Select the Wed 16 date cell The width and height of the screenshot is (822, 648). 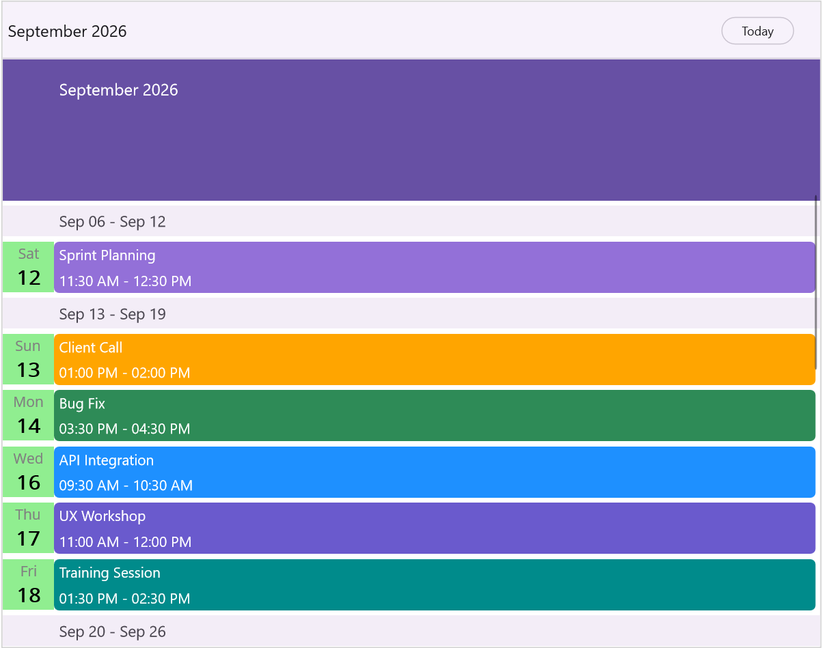(x=28, y=472)
